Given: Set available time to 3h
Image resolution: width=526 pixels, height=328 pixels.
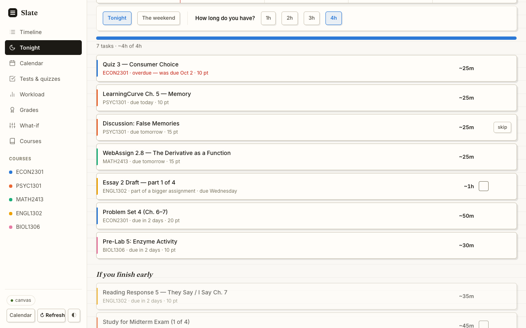Looking at the screenshot, I should [311, 18].
